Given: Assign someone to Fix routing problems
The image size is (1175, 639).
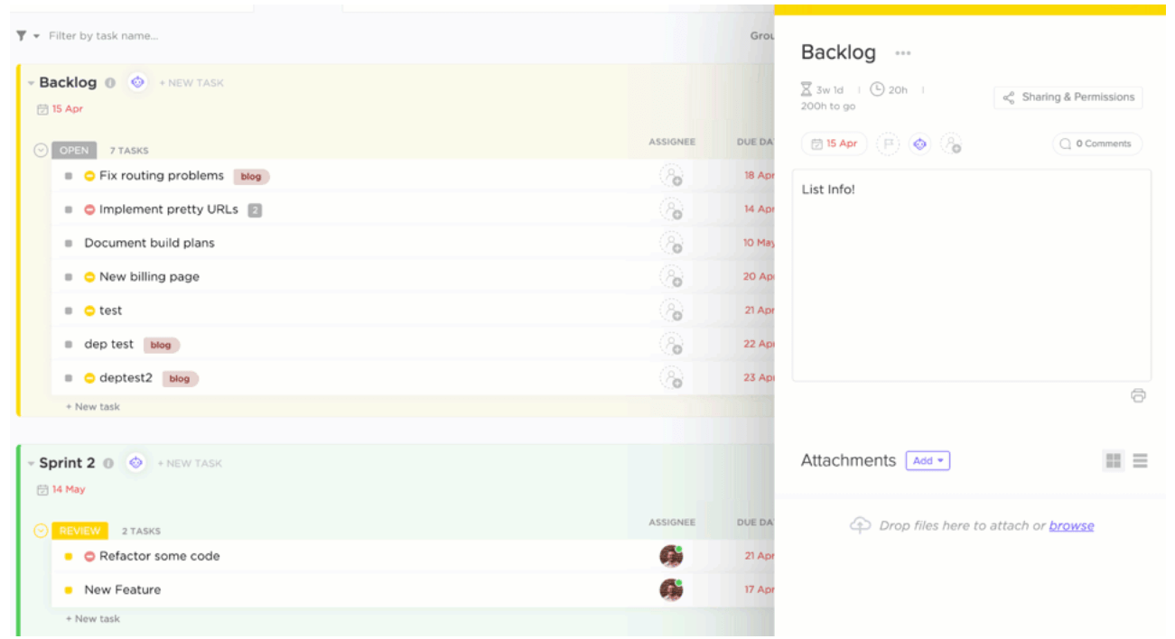Looking at the screenshot, I should pos(671,176).
